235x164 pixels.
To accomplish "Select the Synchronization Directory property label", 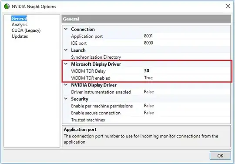I will click(96, 57).
